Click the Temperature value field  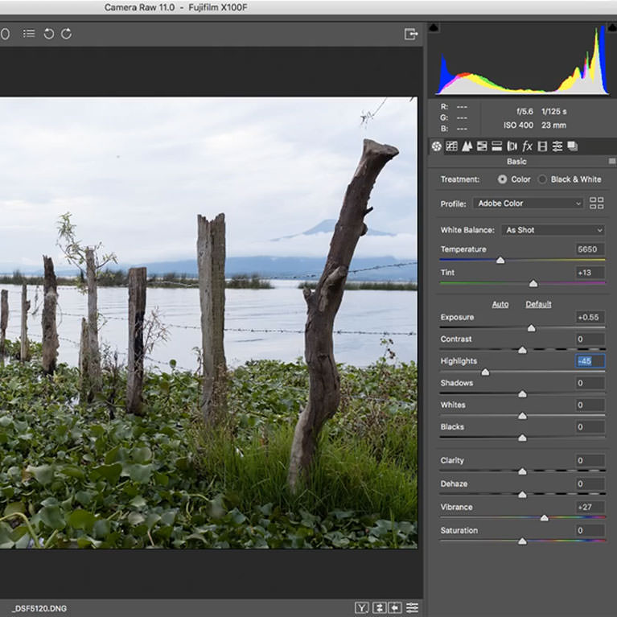pos(590,249)
